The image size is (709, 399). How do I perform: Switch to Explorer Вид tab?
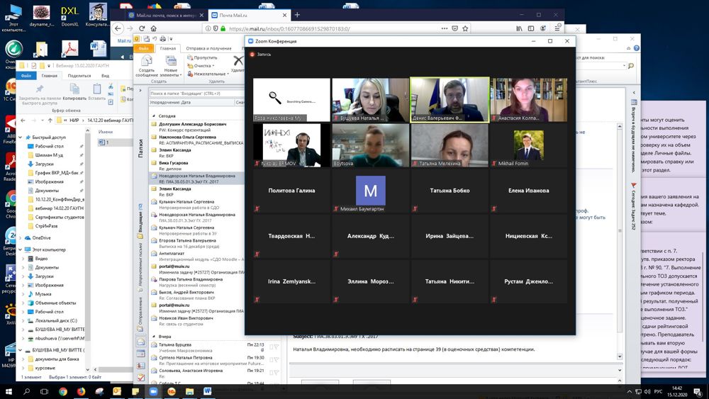tap(106, 75)
